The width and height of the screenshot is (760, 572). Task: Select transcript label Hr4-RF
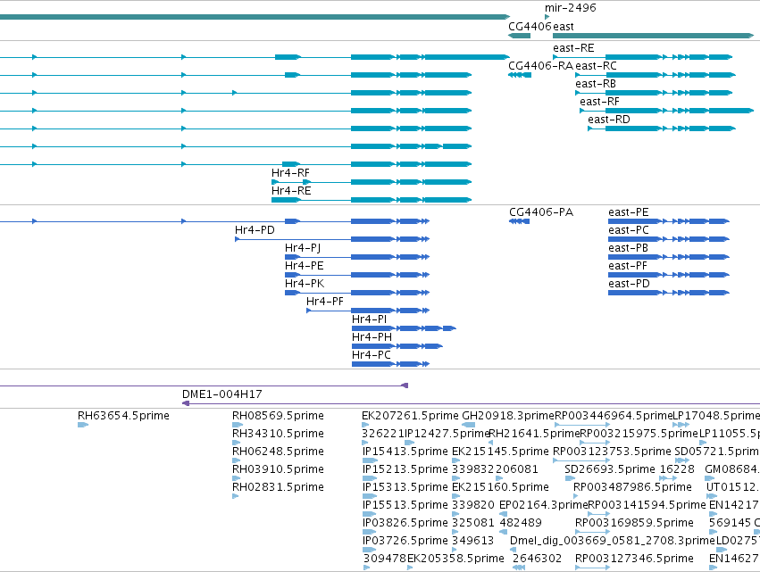tap(290, 173)
